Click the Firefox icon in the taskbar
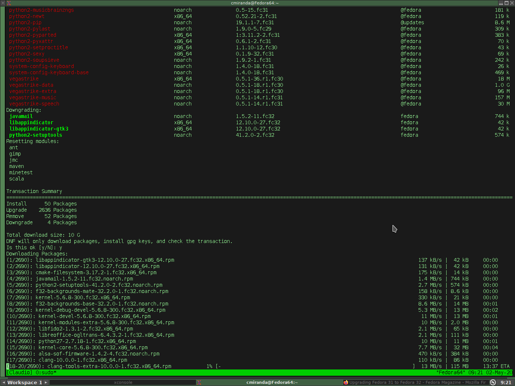This screenshot has width=515, height=386. pos(346,382)
